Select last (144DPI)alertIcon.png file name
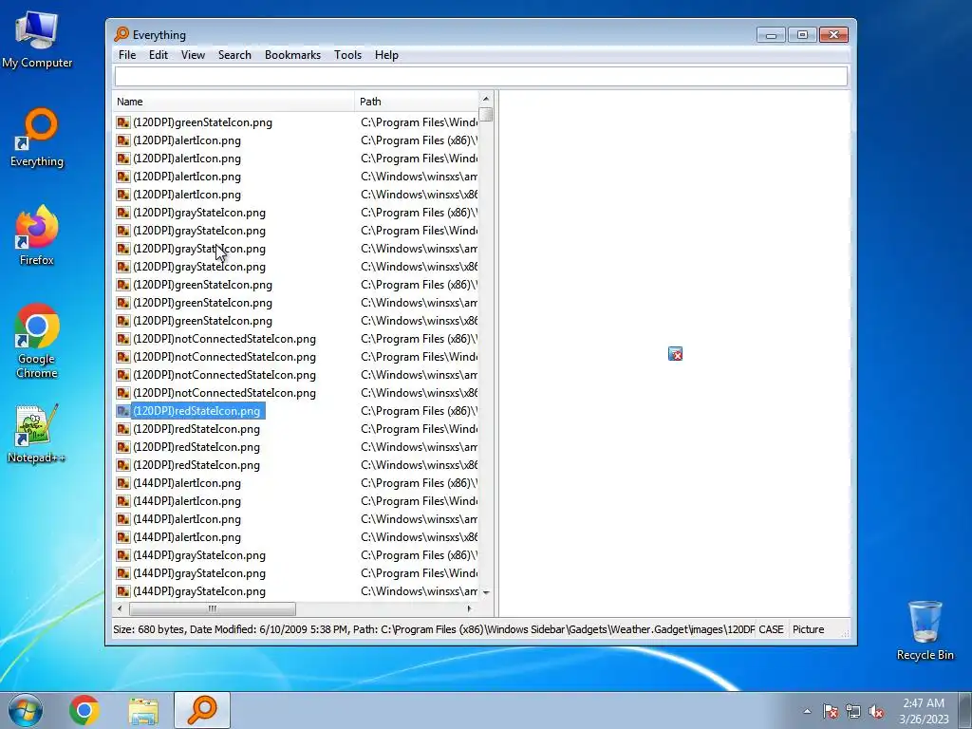 [187, 537]
